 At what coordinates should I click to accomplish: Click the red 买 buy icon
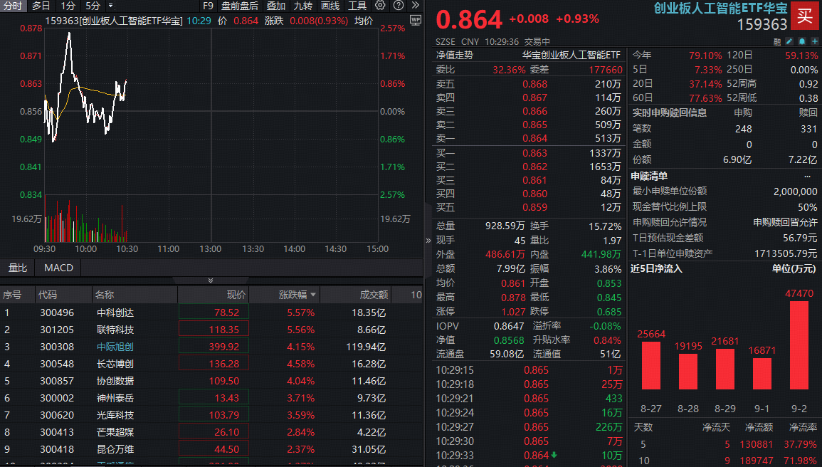click(805, 16)
